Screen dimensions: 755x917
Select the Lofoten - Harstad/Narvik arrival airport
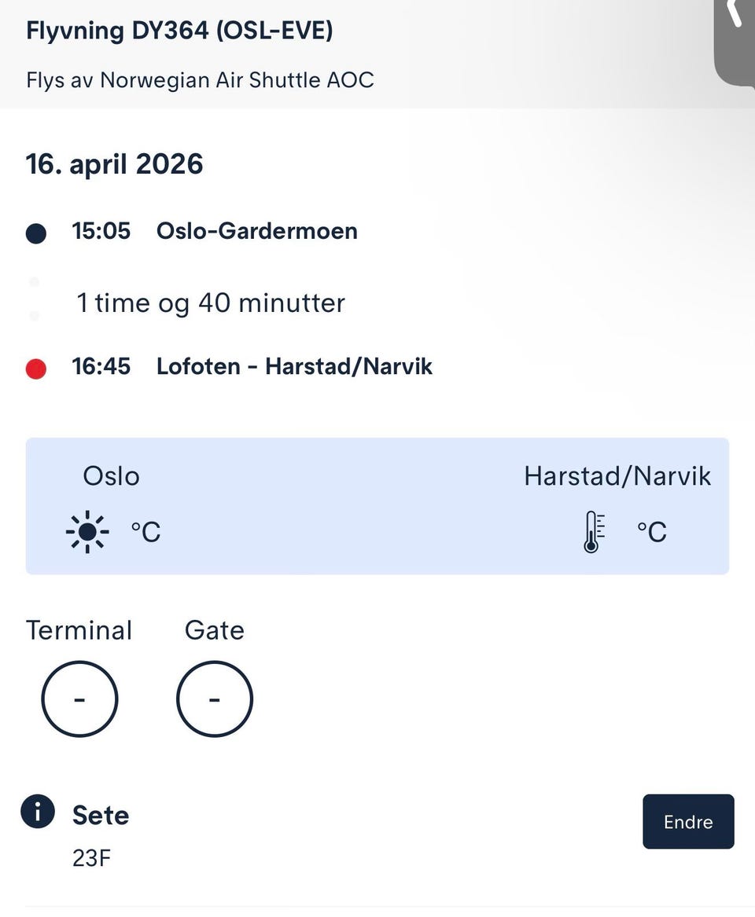click(294, 367)
